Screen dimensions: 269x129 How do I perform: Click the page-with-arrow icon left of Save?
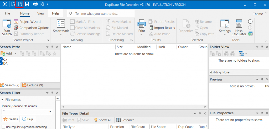point(20,4)
